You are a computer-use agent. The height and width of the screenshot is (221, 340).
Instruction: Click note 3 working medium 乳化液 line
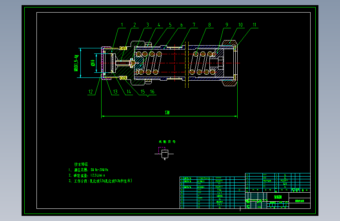coord(100,181)
